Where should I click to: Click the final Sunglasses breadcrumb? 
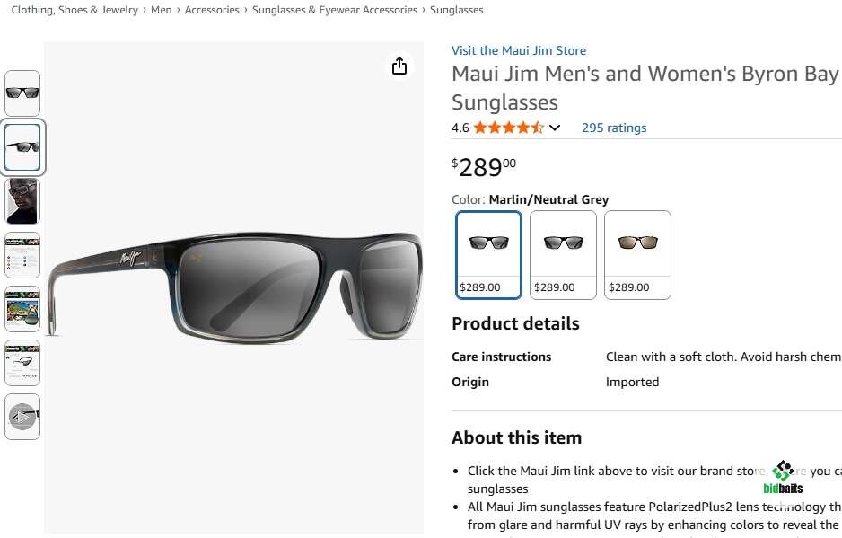click(x=456, y=10)
